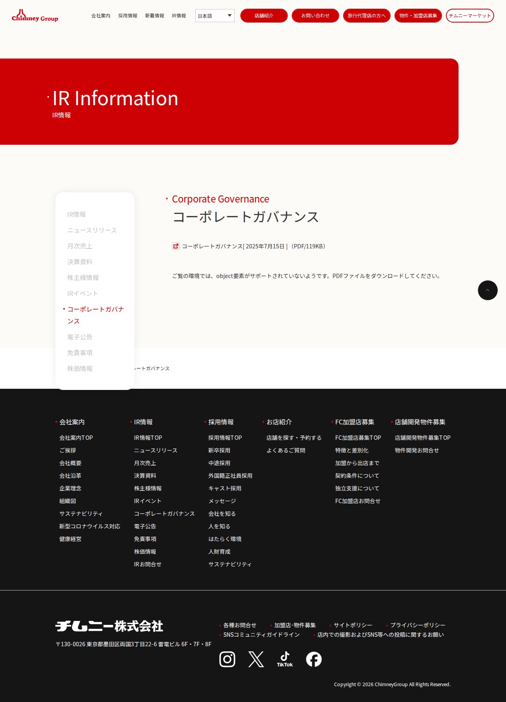Open footer link 店舗を探す・予約する
This screenshot has width=506, height=702.
294,438
